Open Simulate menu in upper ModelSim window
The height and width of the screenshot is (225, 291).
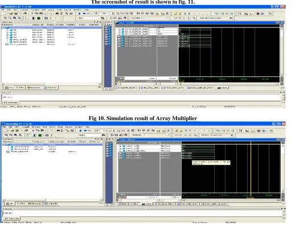click(x=35, y=10)
